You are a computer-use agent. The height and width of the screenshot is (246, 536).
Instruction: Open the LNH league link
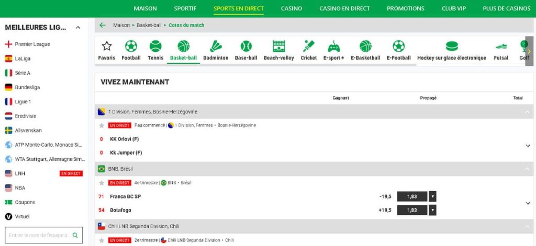15,173
